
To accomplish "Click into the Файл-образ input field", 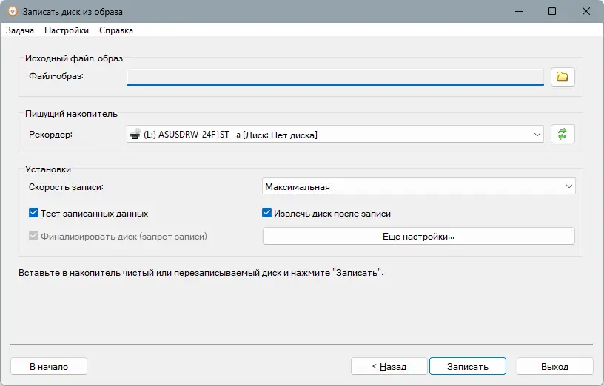I will point(335,76).
